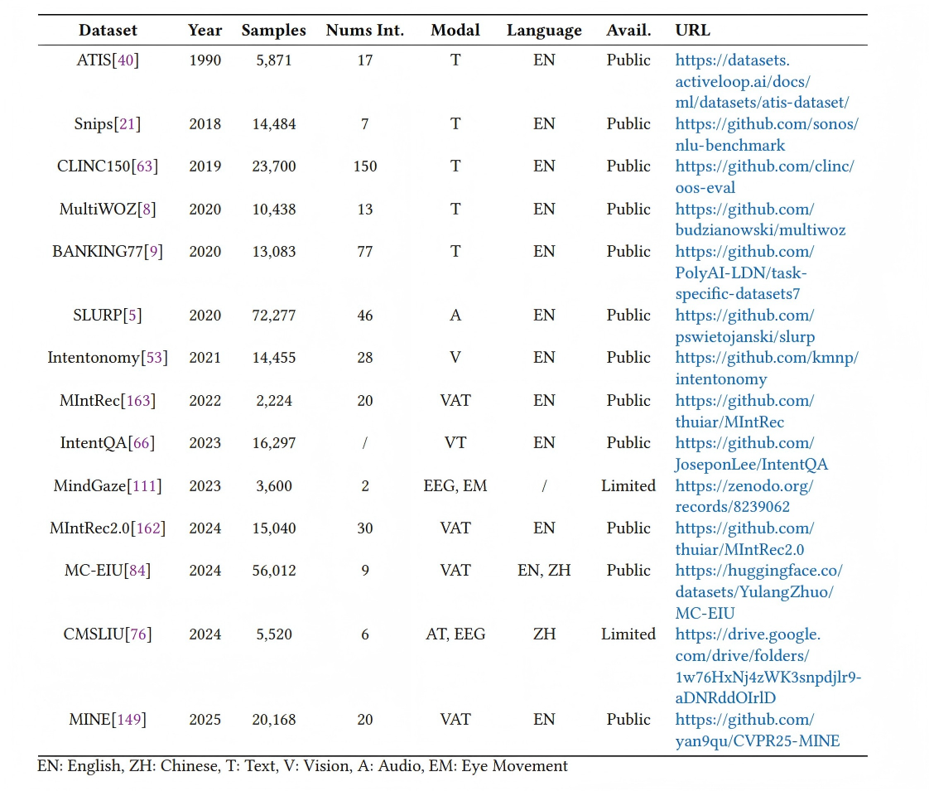929x791 pixels.
Task: Open the ATIS dataset activeloop URL
Action: pos(762,81)
